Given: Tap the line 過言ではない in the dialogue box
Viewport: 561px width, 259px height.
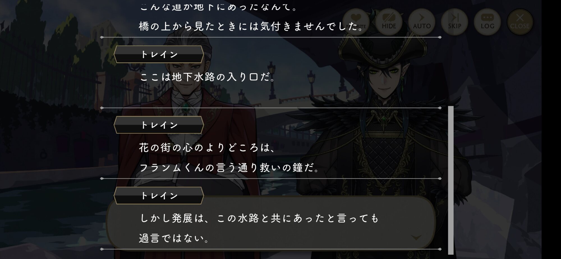Looking at the screenshot, I should (x=174, y=239).
